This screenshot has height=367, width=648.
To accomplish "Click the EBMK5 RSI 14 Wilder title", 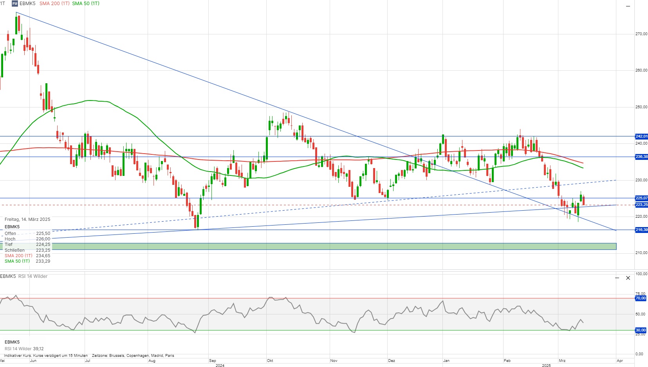I will pos(24,276).
